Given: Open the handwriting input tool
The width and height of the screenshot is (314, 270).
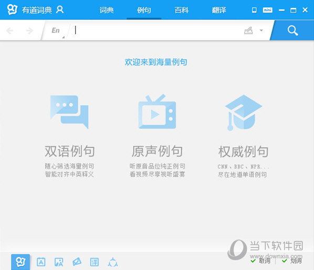Looking at the screenshot, I should [x=248, y=30].
